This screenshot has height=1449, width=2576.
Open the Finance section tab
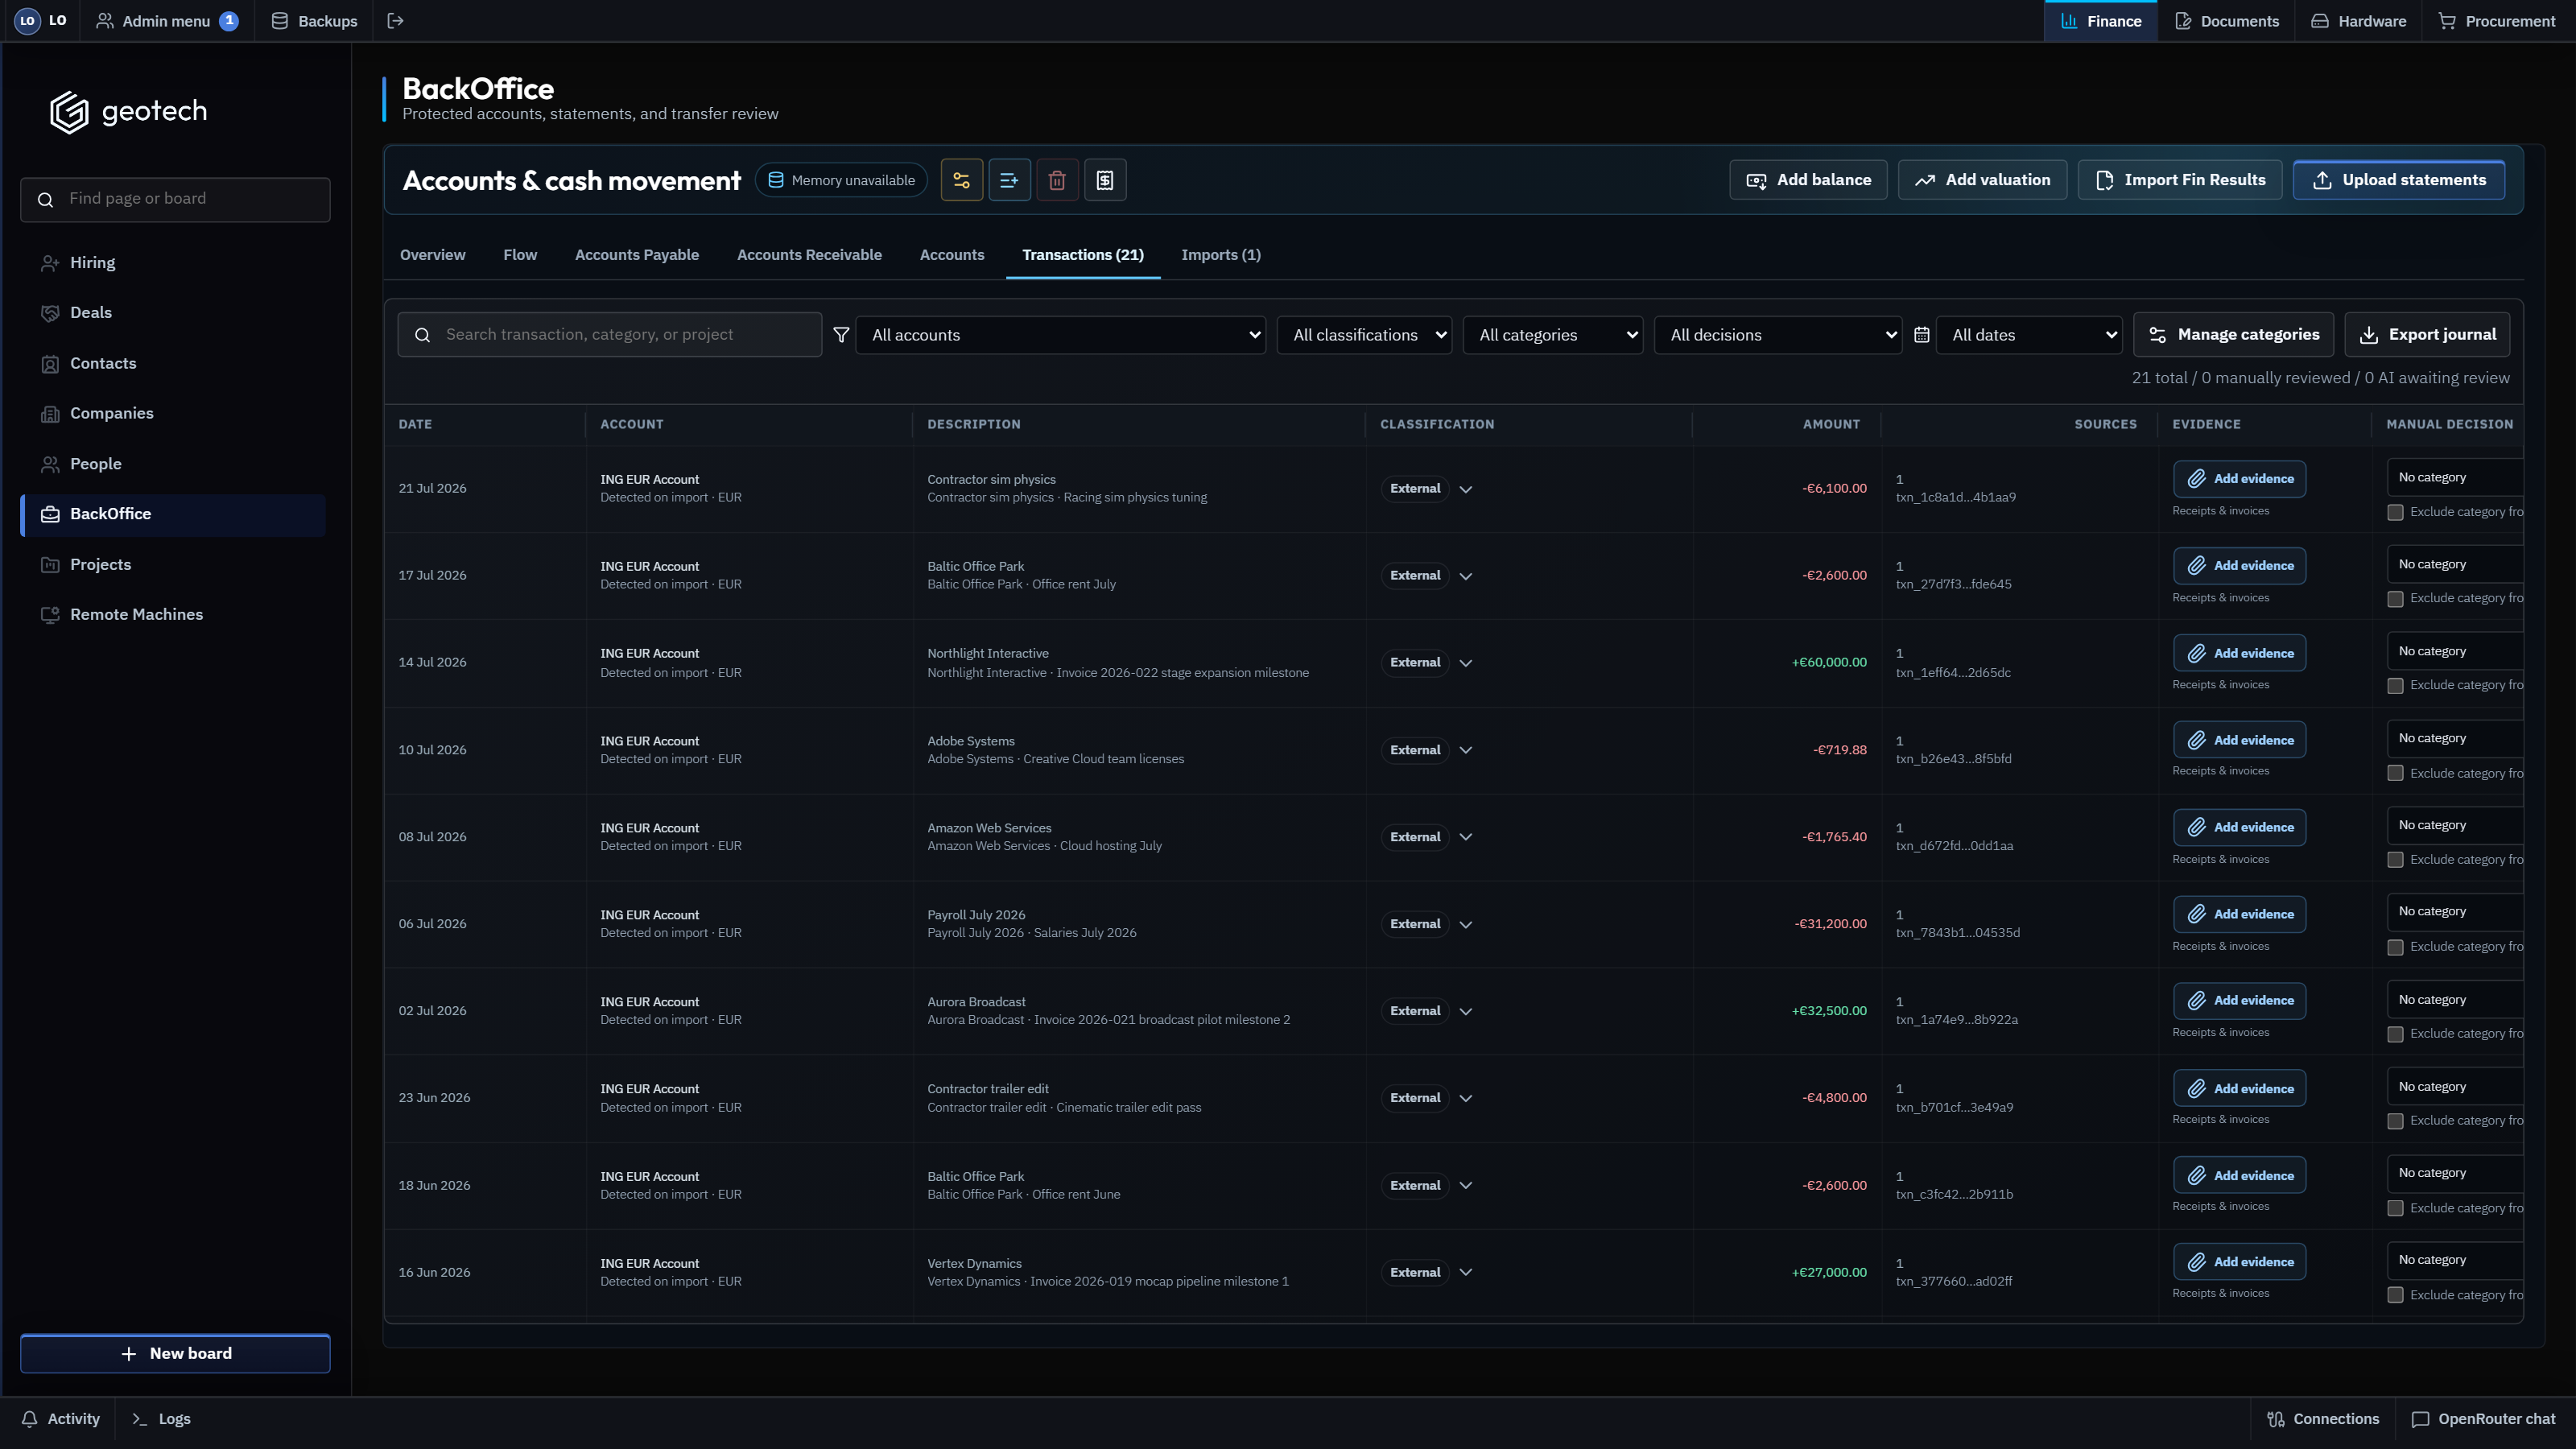point(2101,21)
